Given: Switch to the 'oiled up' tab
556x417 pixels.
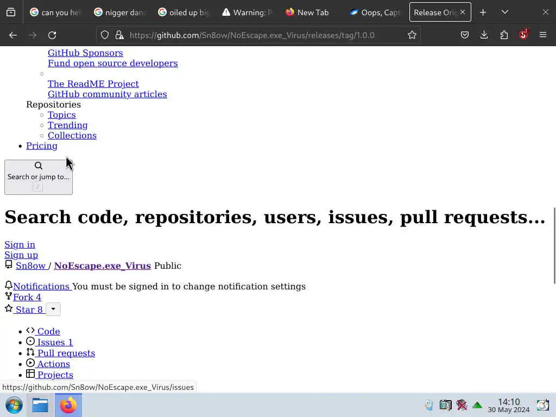Looking at the screenshot, I should coord(184,12).
